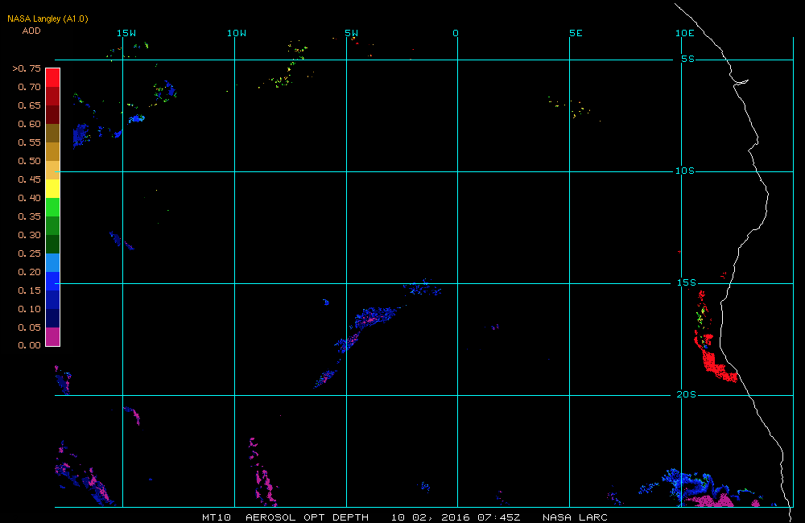Click the "5E" longitude label
This screenshot has height=523, width=805.
576,33
